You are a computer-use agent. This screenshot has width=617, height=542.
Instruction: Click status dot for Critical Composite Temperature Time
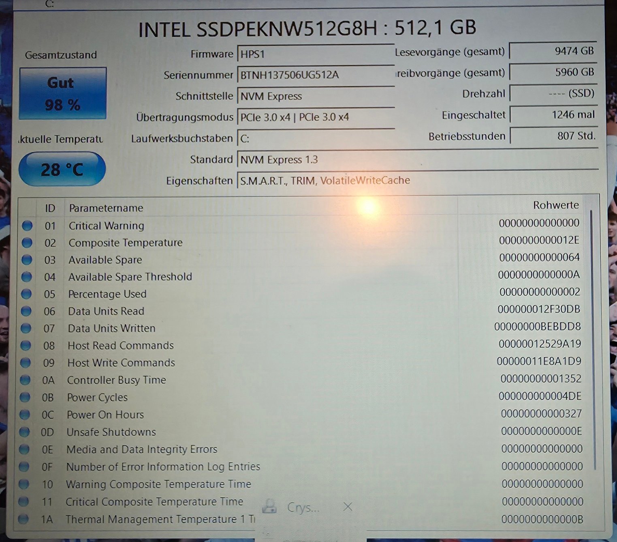[x=23, y=501]
